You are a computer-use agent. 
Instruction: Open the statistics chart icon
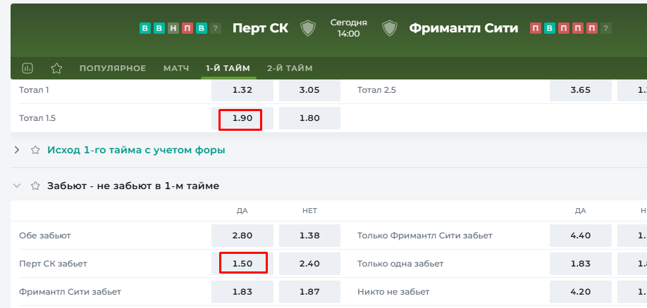(27, 68)
